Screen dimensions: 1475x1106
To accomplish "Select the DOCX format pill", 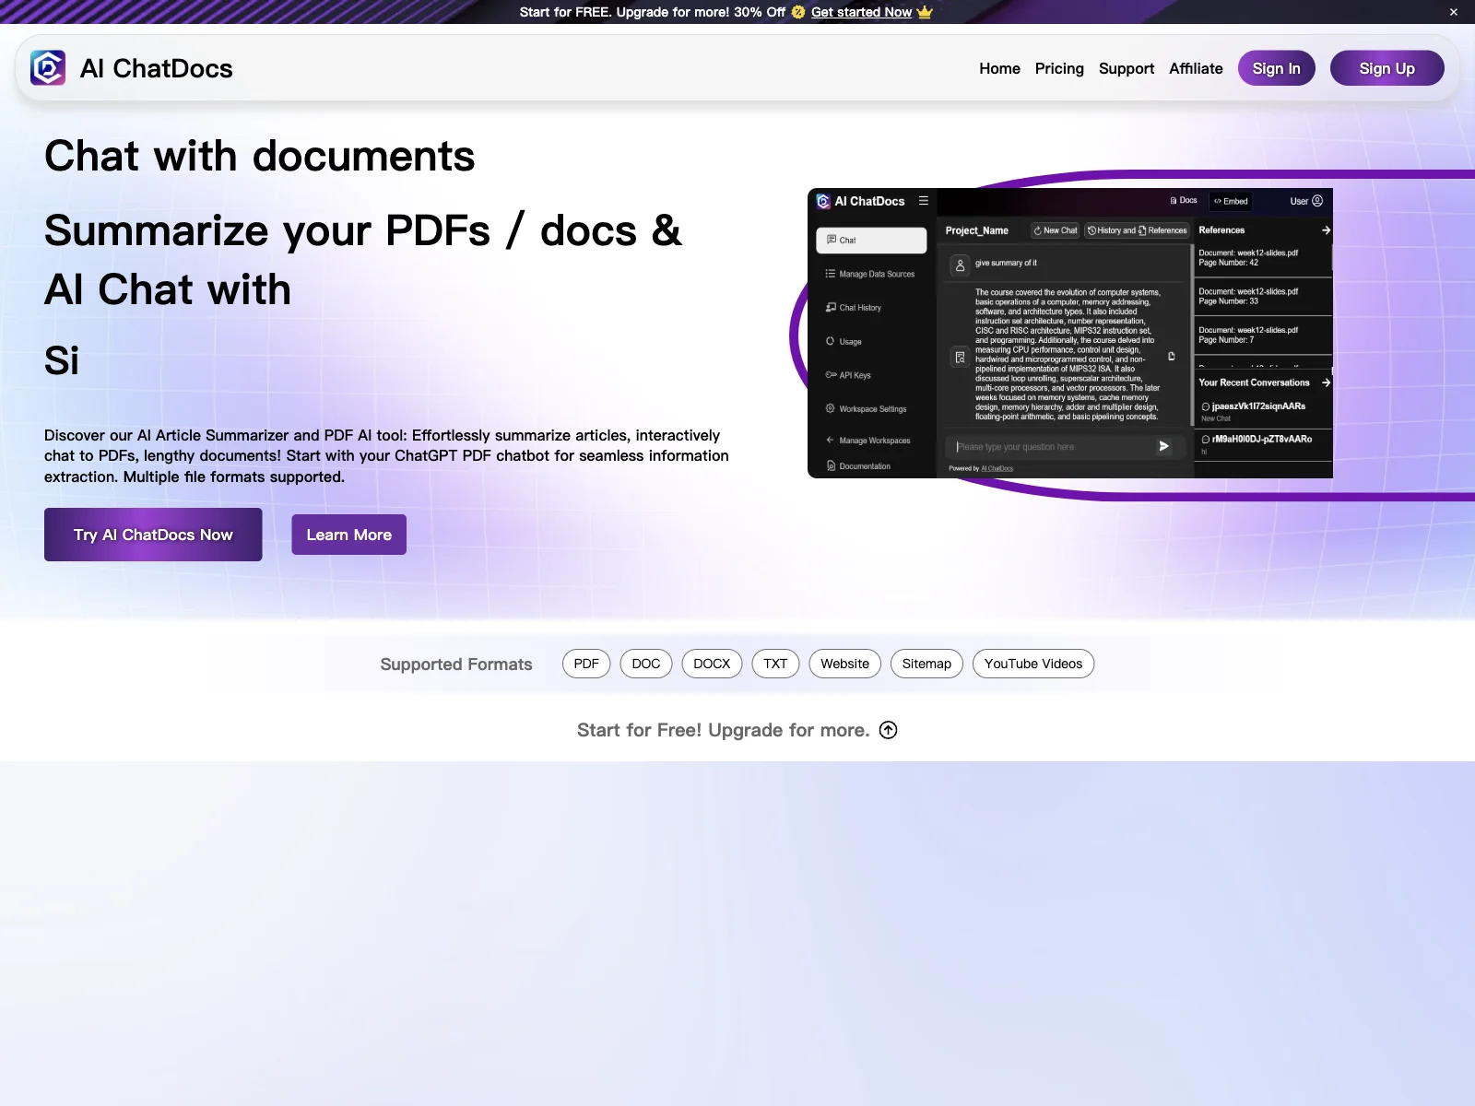I will coord(712,664).
